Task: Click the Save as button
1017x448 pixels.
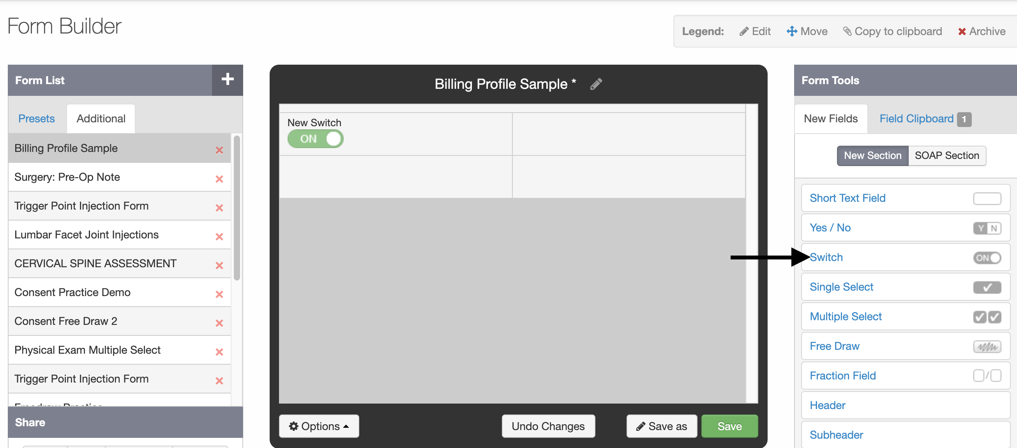Action: (x=661, y=426)
